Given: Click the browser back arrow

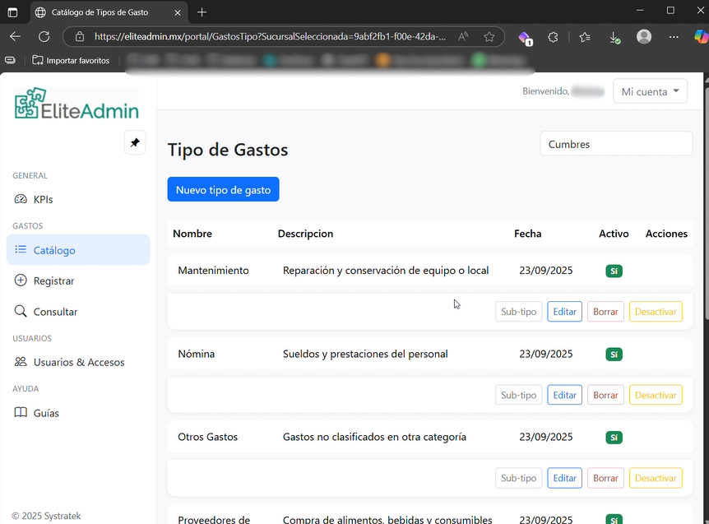Looking at the screenshot, I should pos(15,37).
